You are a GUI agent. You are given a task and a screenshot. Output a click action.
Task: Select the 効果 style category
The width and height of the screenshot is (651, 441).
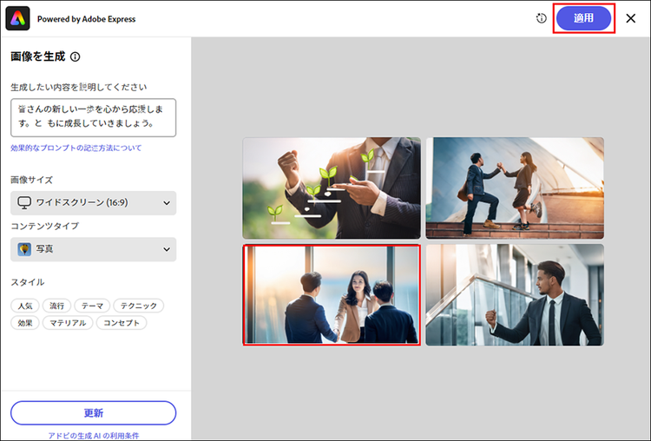pos(24,323)
